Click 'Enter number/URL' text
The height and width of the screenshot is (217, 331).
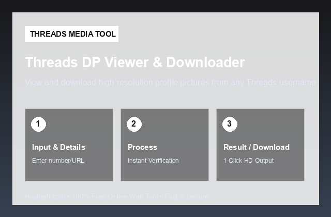tap(58, 161)
